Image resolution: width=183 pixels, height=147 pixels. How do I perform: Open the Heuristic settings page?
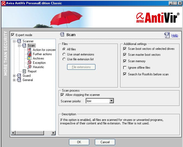tap(38, 67)
